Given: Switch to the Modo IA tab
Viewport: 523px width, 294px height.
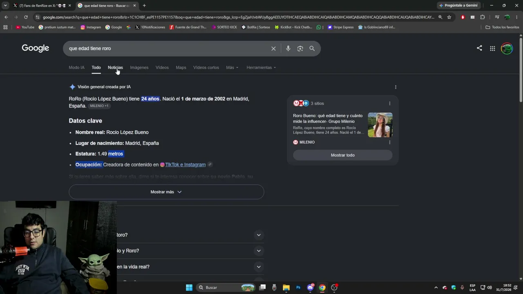Looking at the screenshot, I should [x=77, y=67].
